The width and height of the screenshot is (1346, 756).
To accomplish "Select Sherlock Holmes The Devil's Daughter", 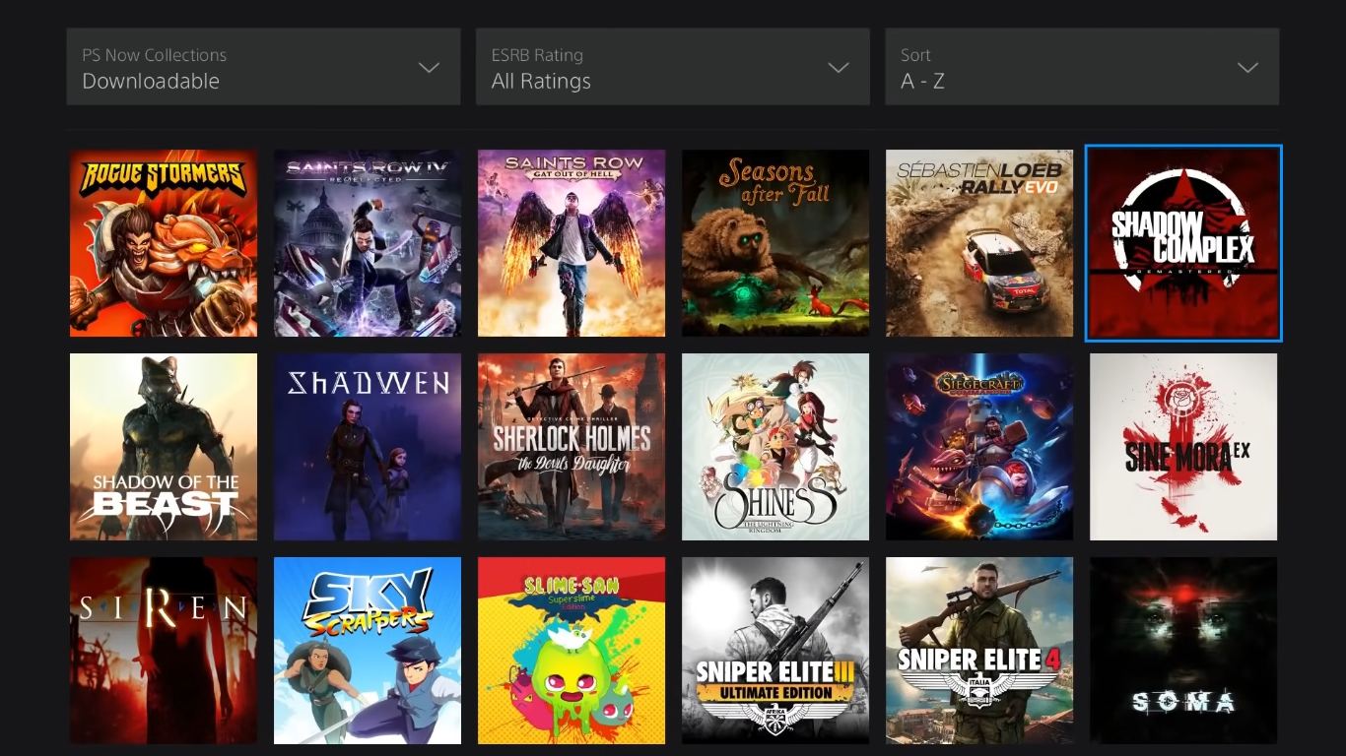I will pos(572,447).
